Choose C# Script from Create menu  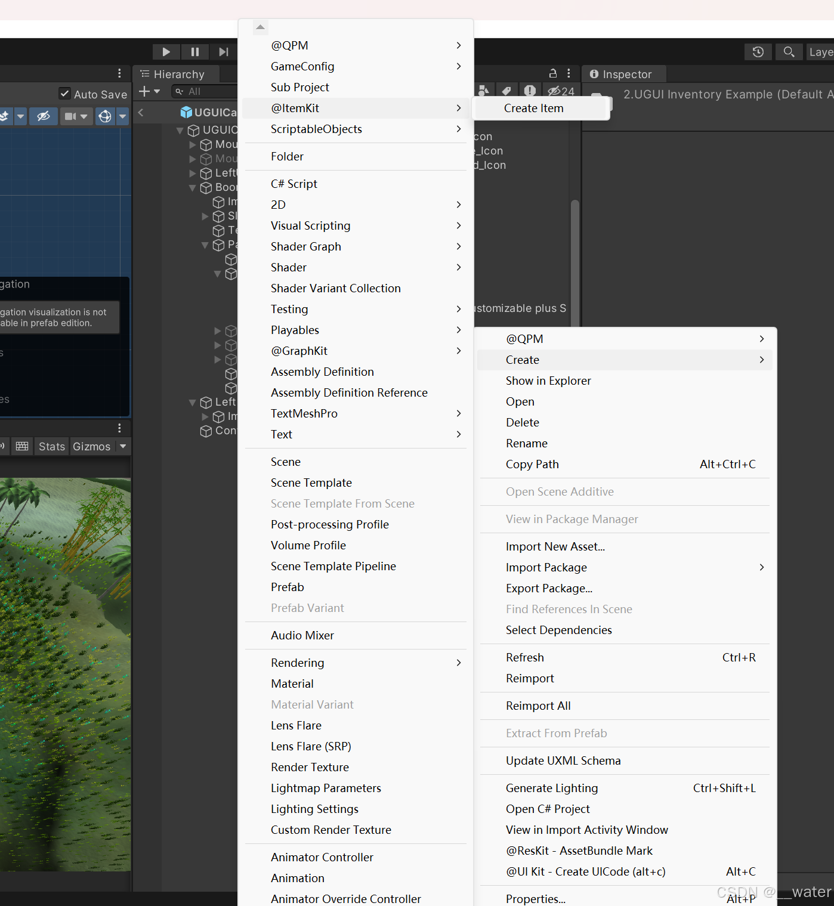tap(356, 184)
